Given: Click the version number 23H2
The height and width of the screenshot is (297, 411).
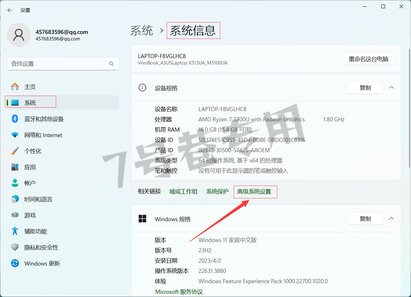Looking at the screenshot, I should (x=205, y=250).
